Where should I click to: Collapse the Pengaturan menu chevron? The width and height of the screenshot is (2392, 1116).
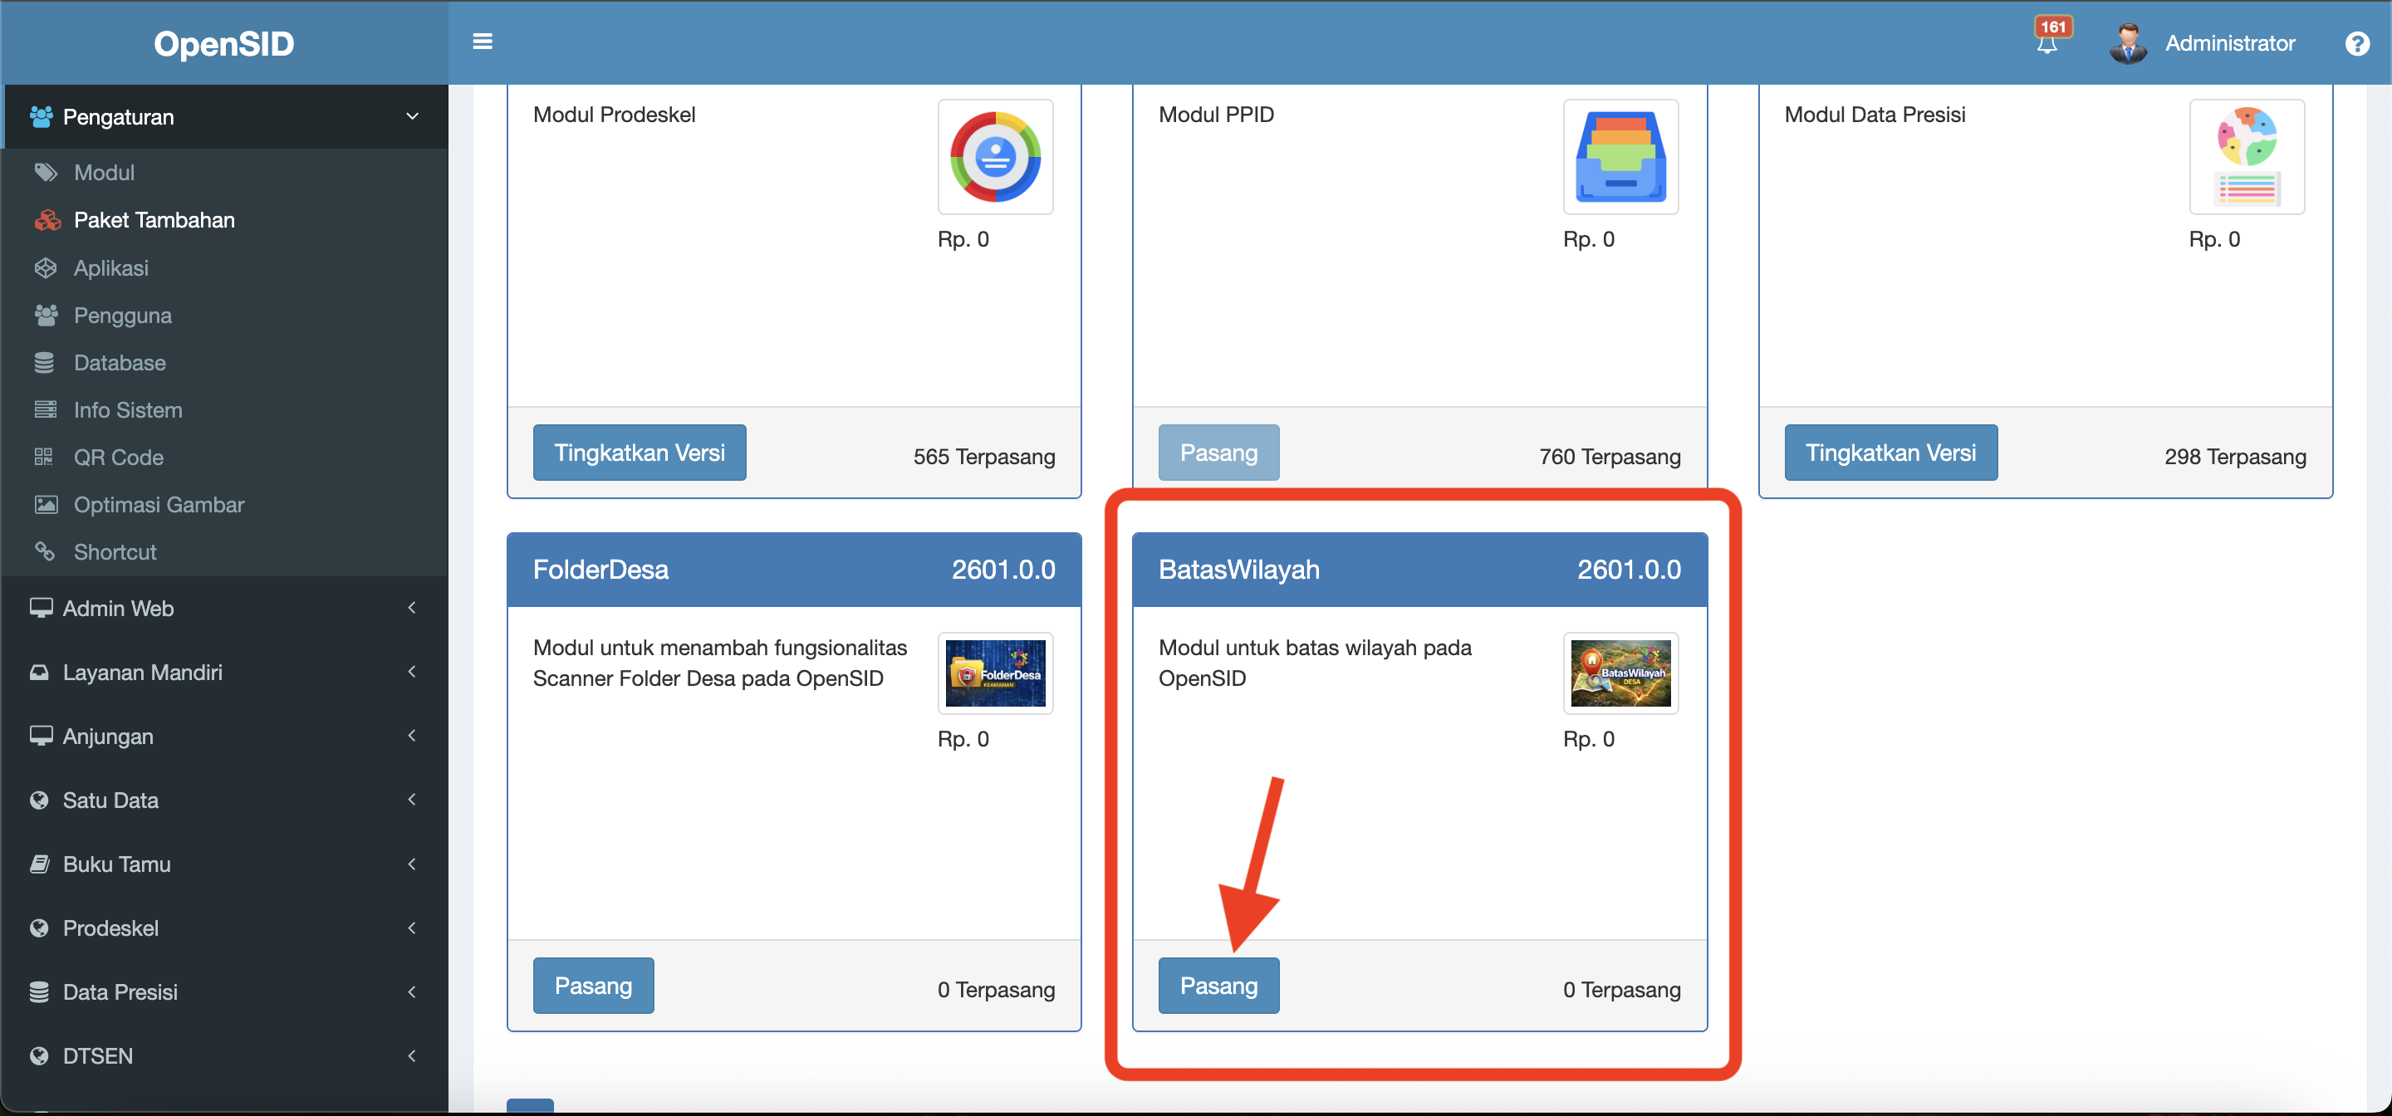point(412,116)
